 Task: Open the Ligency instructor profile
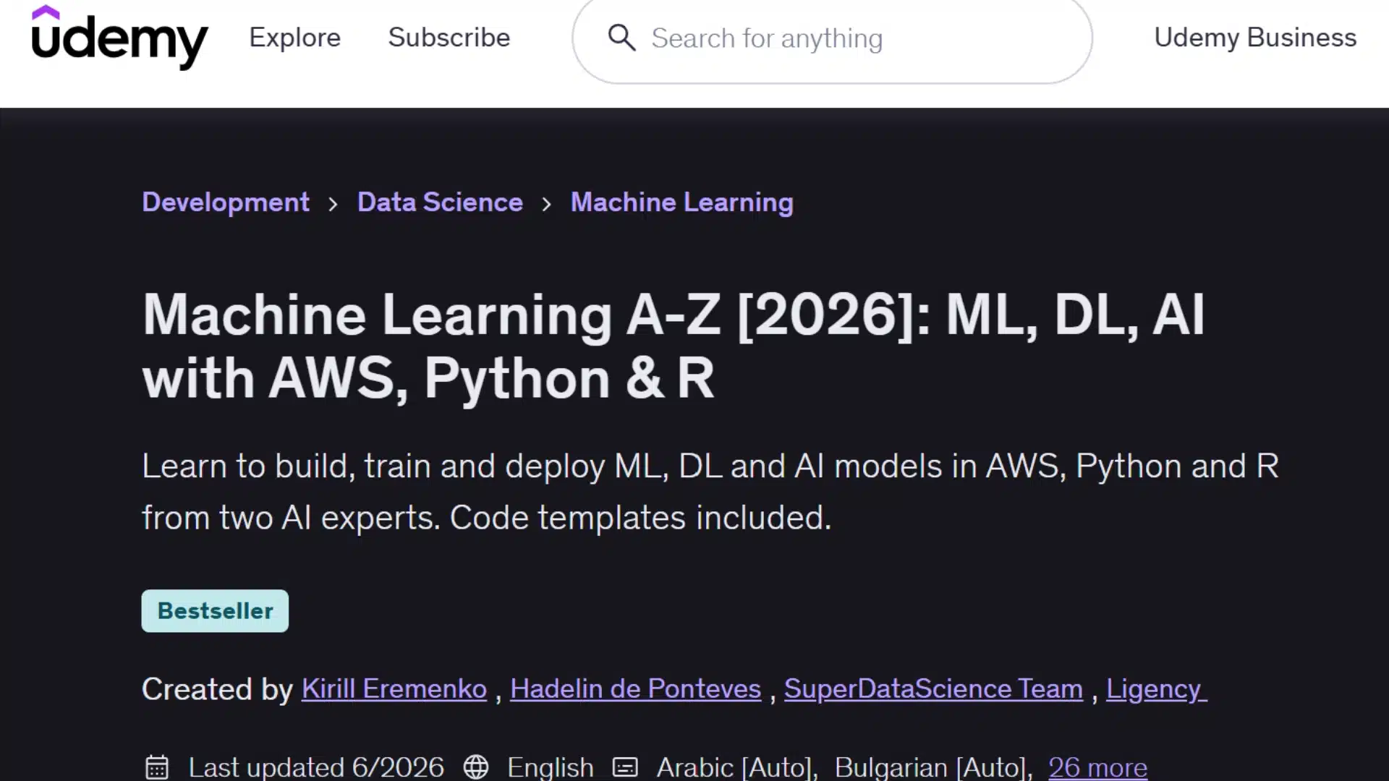pos(1156,689)
